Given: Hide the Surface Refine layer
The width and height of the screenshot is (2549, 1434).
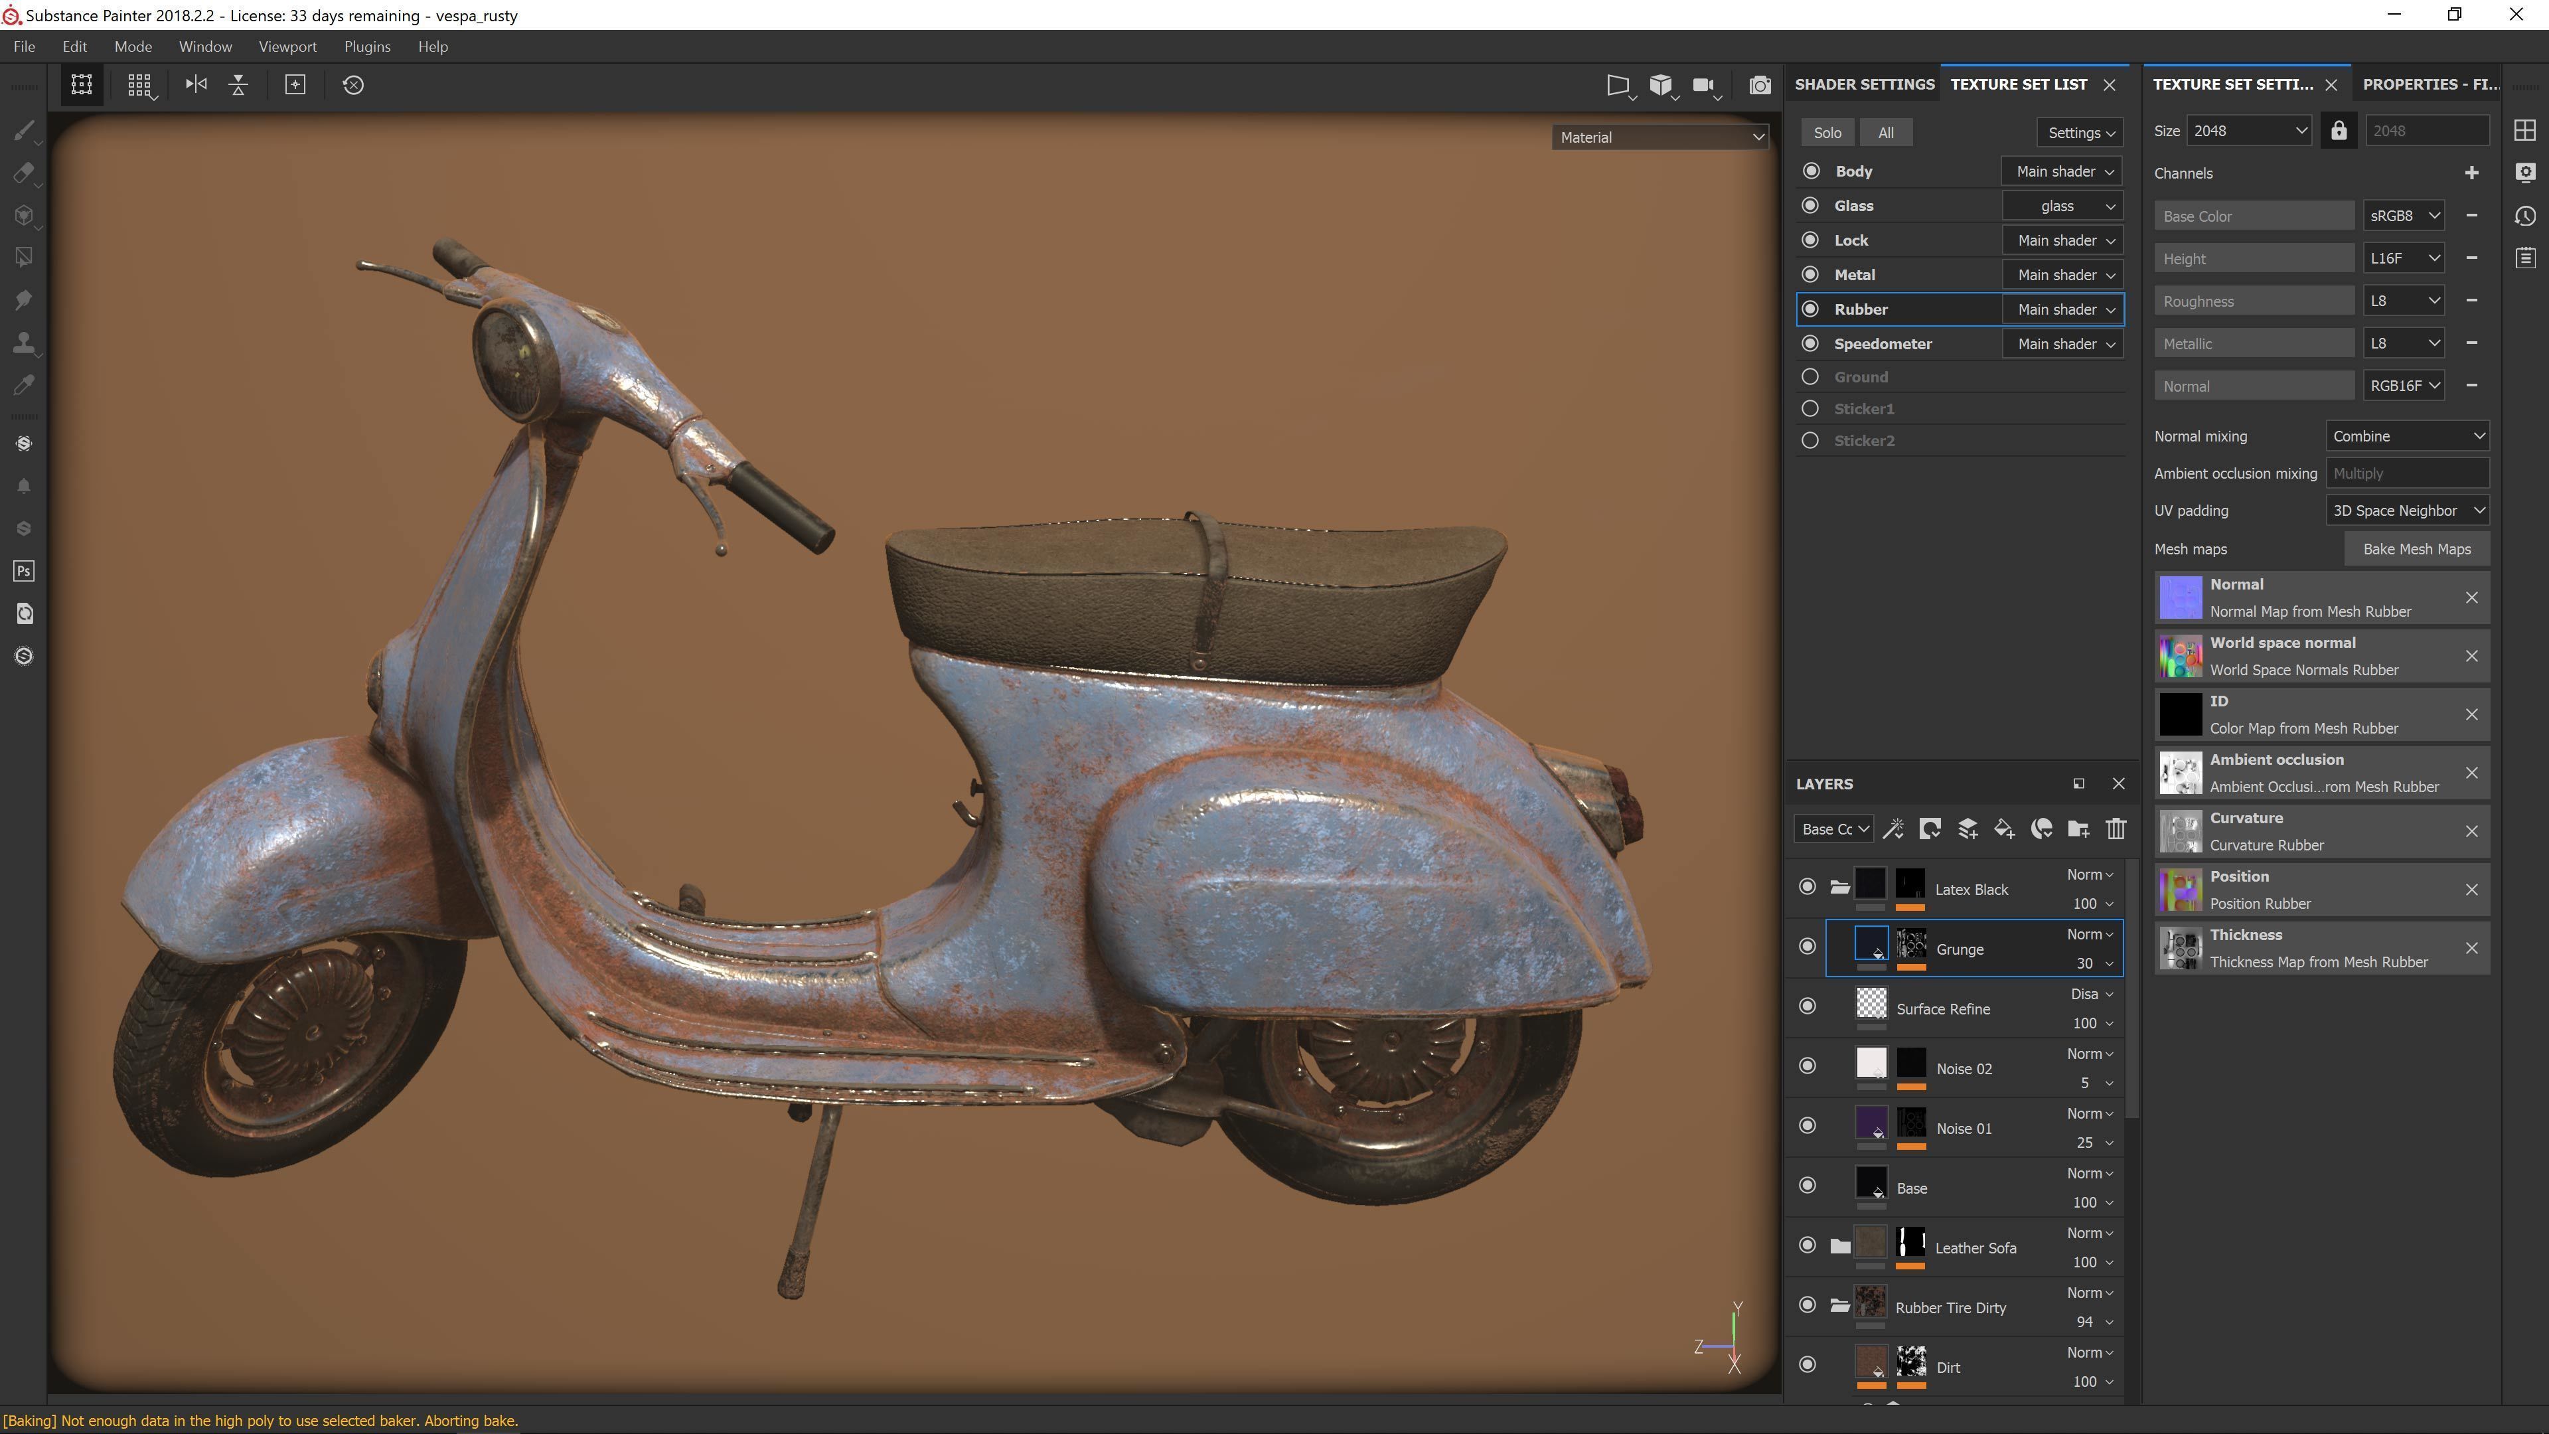Looking at the screenshot, I should [1808, 1006].
